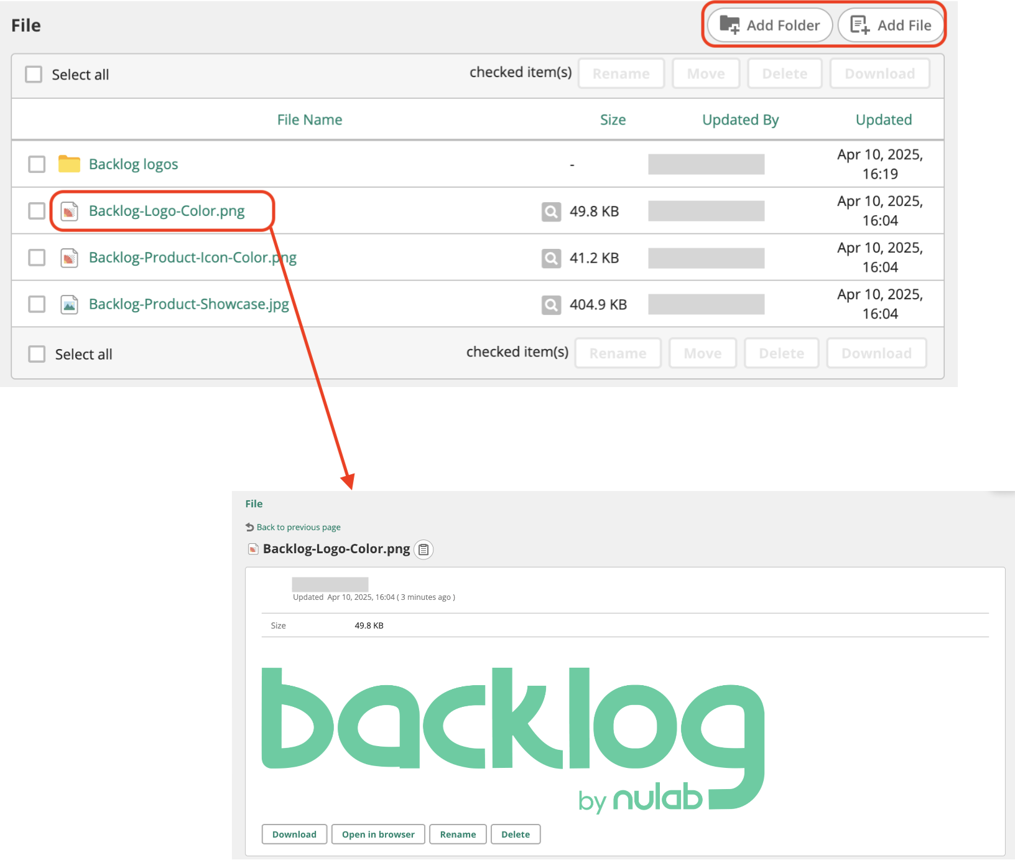1015x860 pixels.
Task: Click the File breadcrumb link in the detail page
Action: (x=254, y=503)
